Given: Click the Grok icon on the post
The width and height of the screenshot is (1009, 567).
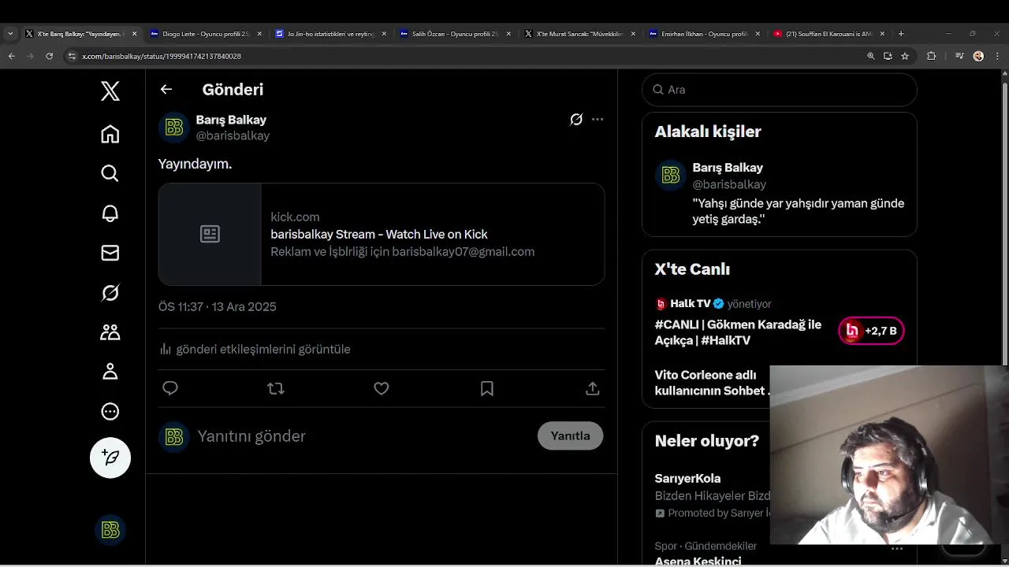Looking at the screenshot, I should click(x=576, y=120).
